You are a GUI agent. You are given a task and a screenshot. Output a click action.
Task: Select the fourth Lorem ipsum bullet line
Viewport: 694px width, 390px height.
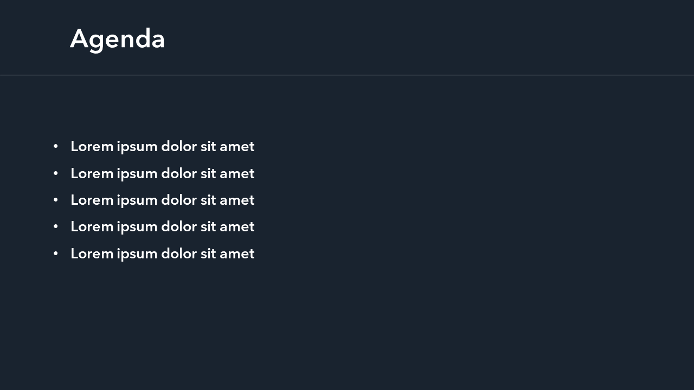[x=162, y=226]
